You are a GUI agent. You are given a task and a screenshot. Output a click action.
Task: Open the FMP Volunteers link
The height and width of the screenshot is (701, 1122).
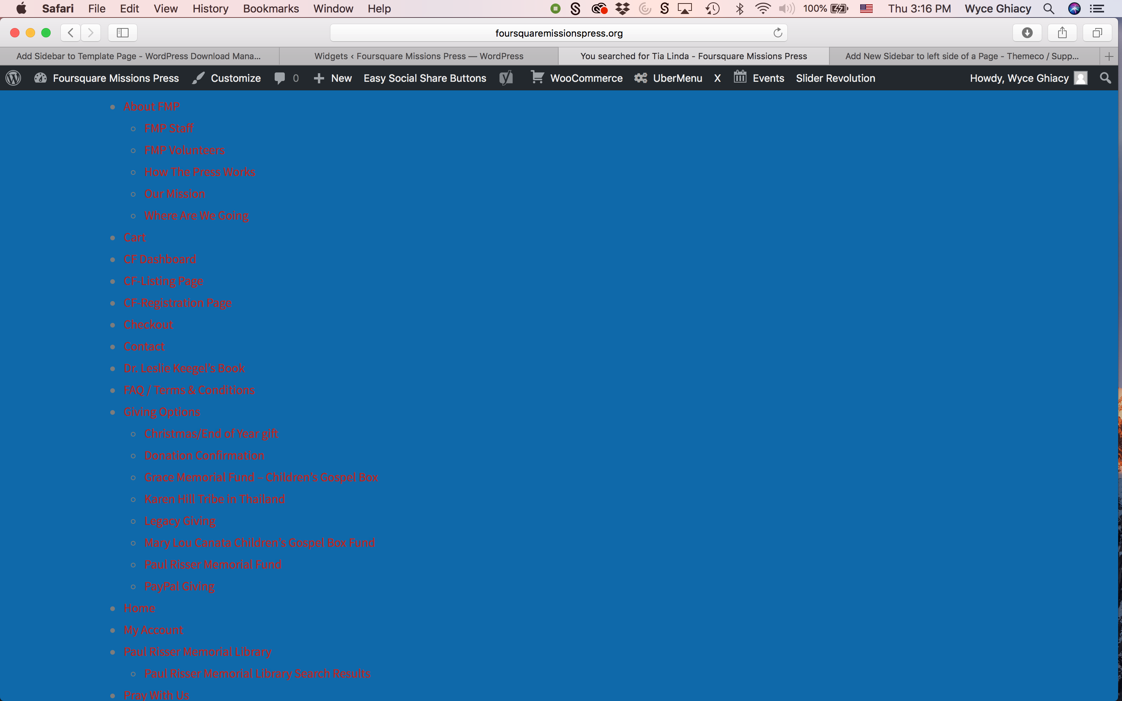coord(185,150)
